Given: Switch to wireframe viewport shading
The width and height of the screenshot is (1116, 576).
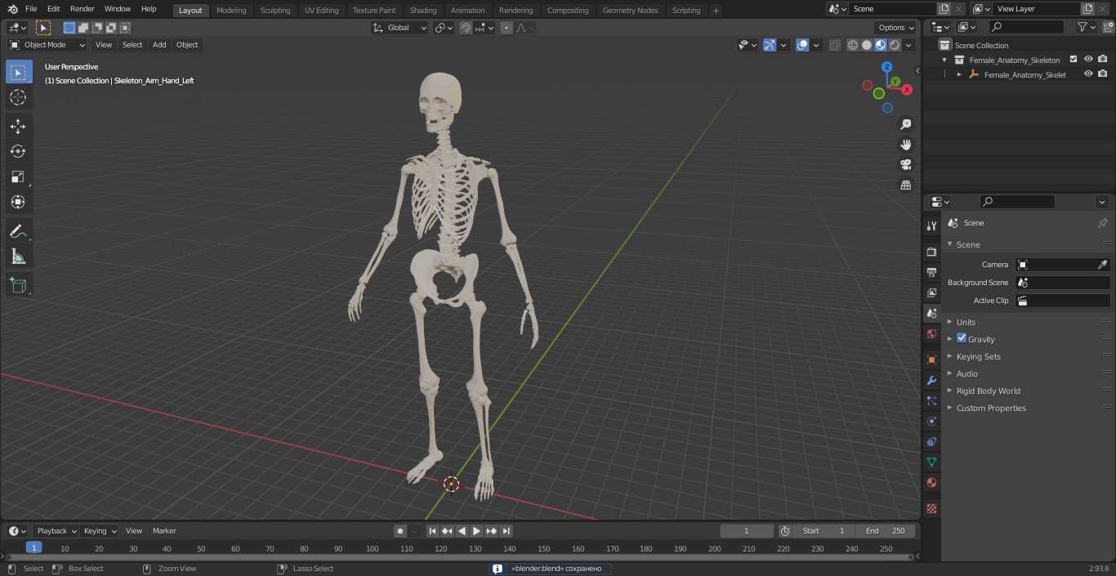Looking at the screenshot, I should 853,45.
